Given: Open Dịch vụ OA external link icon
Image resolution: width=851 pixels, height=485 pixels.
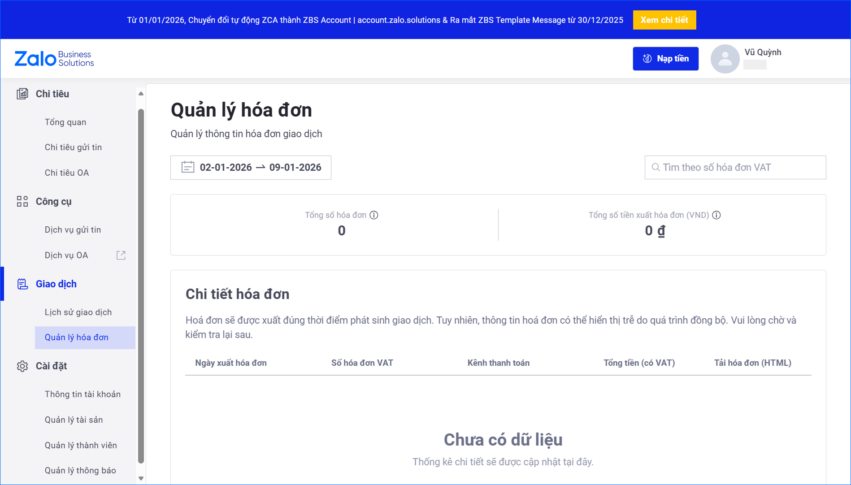Looking at the screenshot, I should (x=121, y=255).
